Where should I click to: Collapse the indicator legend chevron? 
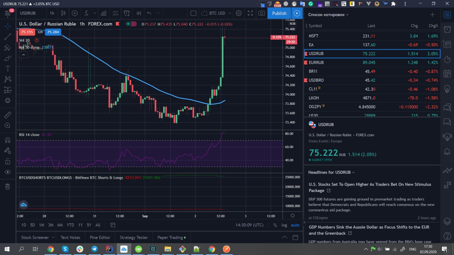(x=23, y=55)
